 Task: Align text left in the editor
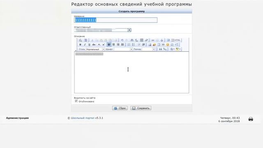coord(109,45)
